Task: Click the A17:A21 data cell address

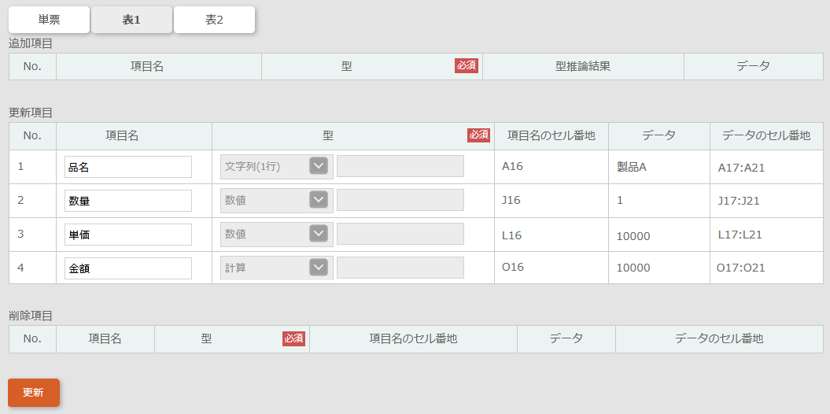Action: (x=742, y=168)
